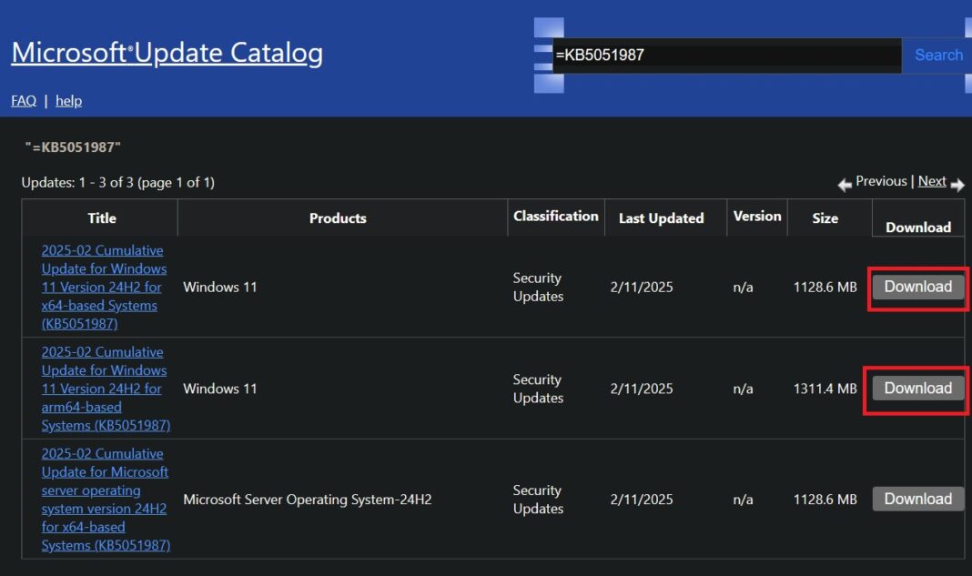Download the Microsoft Server 24H2 update
Screen dimensions: 972x576
(x=917, y=499)
